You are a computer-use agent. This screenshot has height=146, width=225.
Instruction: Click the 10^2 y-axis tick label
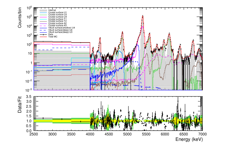pyautogui.click(x=29, y=44)
